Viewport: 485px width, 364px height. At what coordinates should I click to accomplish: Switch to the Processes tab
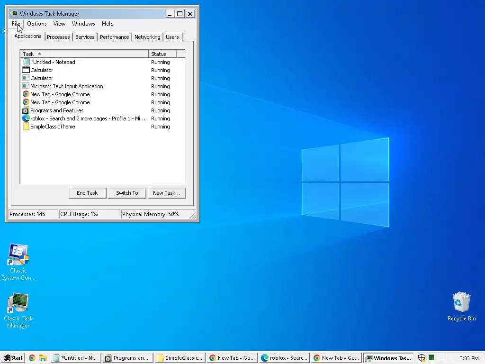click(58, 37)
